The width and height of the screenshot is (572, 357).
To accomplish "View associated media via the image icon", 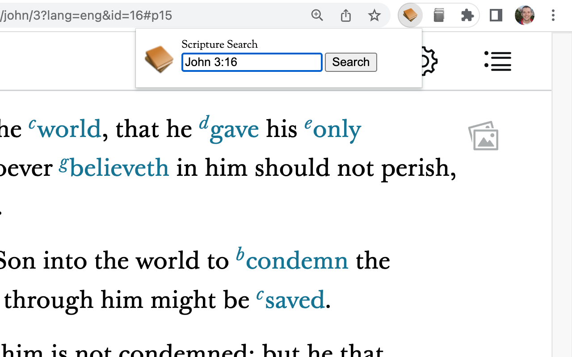I will tap(483, 135).
